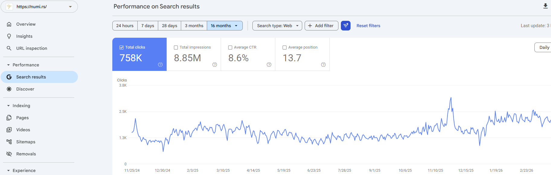Uncheck the Total clicks metric

tap(122, 47)
